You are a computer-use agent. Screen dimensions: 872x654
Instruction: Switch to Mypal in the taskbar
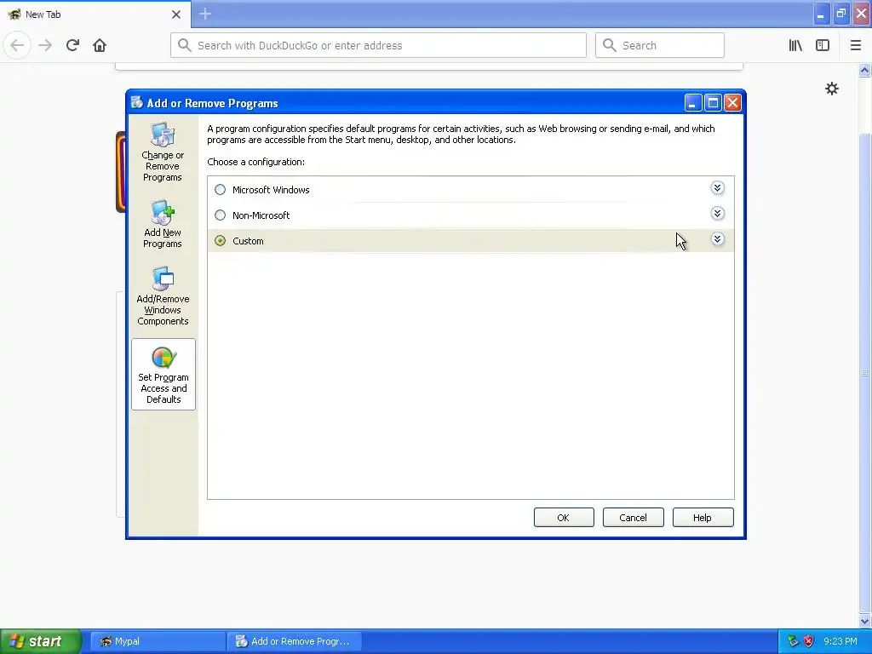coord(158,641)
